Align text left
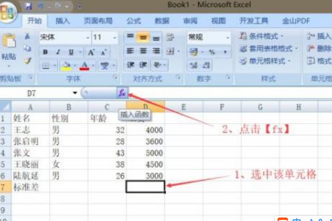The image size is (332, 221). point(130,51)
